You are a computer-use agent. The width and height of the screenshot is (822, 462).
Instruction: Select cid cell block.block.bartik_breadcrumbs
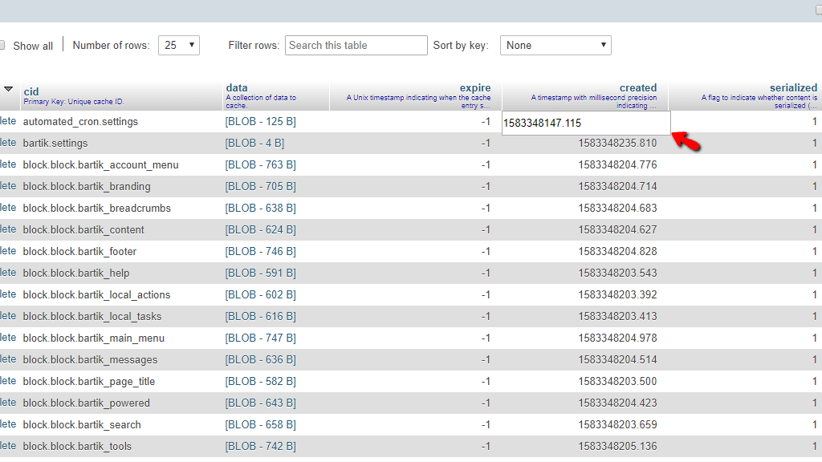click(x=97, y=208)
